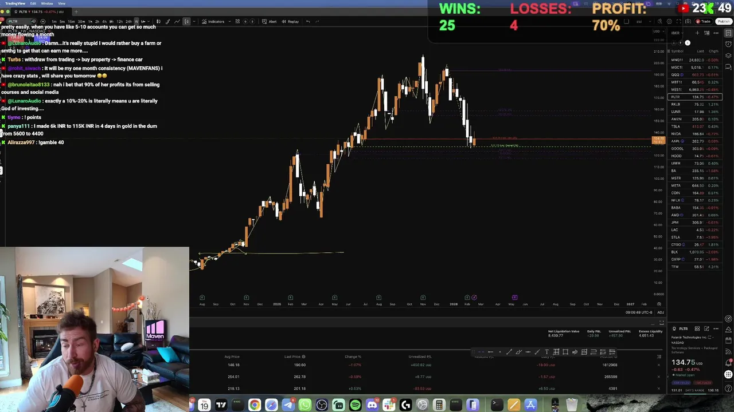This screenshot has width=734, height=412.
Task: Take a chart snapshot with camera icon
Action: [x=688, y=22]
